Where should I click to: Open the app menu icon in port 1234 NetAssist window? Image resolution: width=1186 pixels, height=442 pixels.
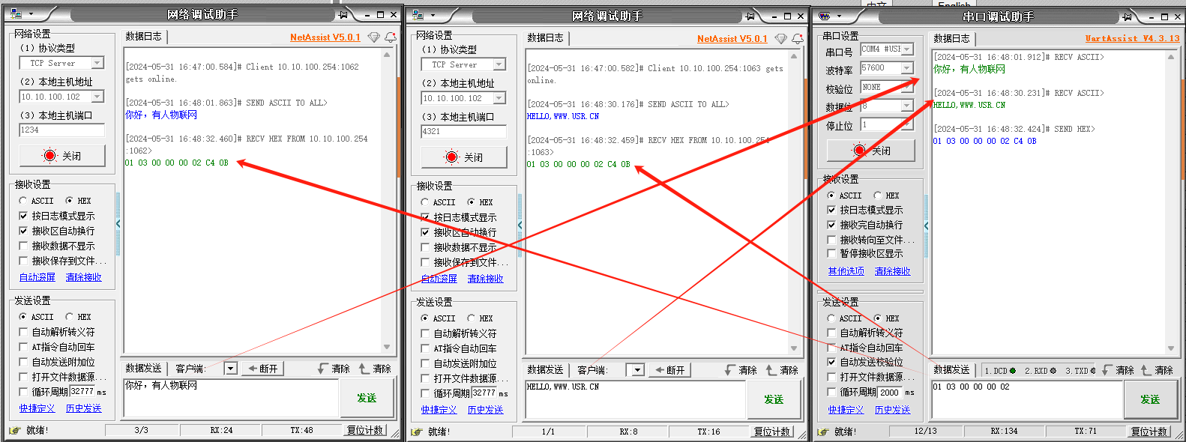14,14
